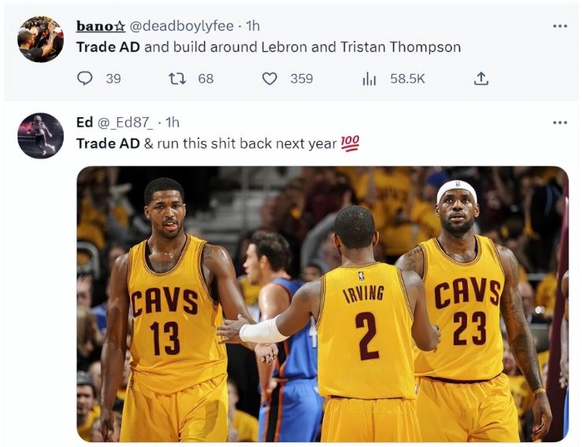Click the 1h timestamp on bano's tweet
The image size is (582, 447).
click(253, 26)
